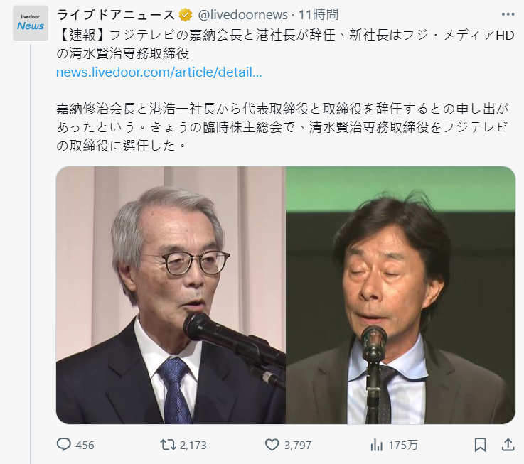Click the 456 reply count
This screenshot has width=524, height=464.
click(85, 446)
